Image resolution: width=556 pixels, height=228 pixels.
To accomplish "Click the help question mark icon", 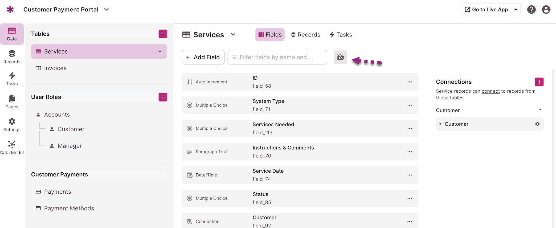I will [x=531, y=10].
